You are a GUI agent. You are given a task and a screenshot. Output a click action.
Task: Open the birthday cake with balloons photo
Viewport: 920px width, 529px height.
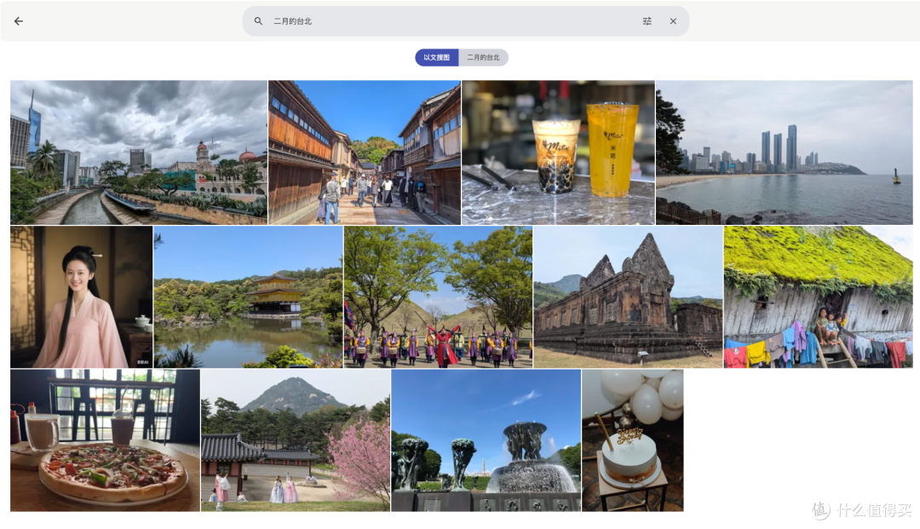[632, 440]
